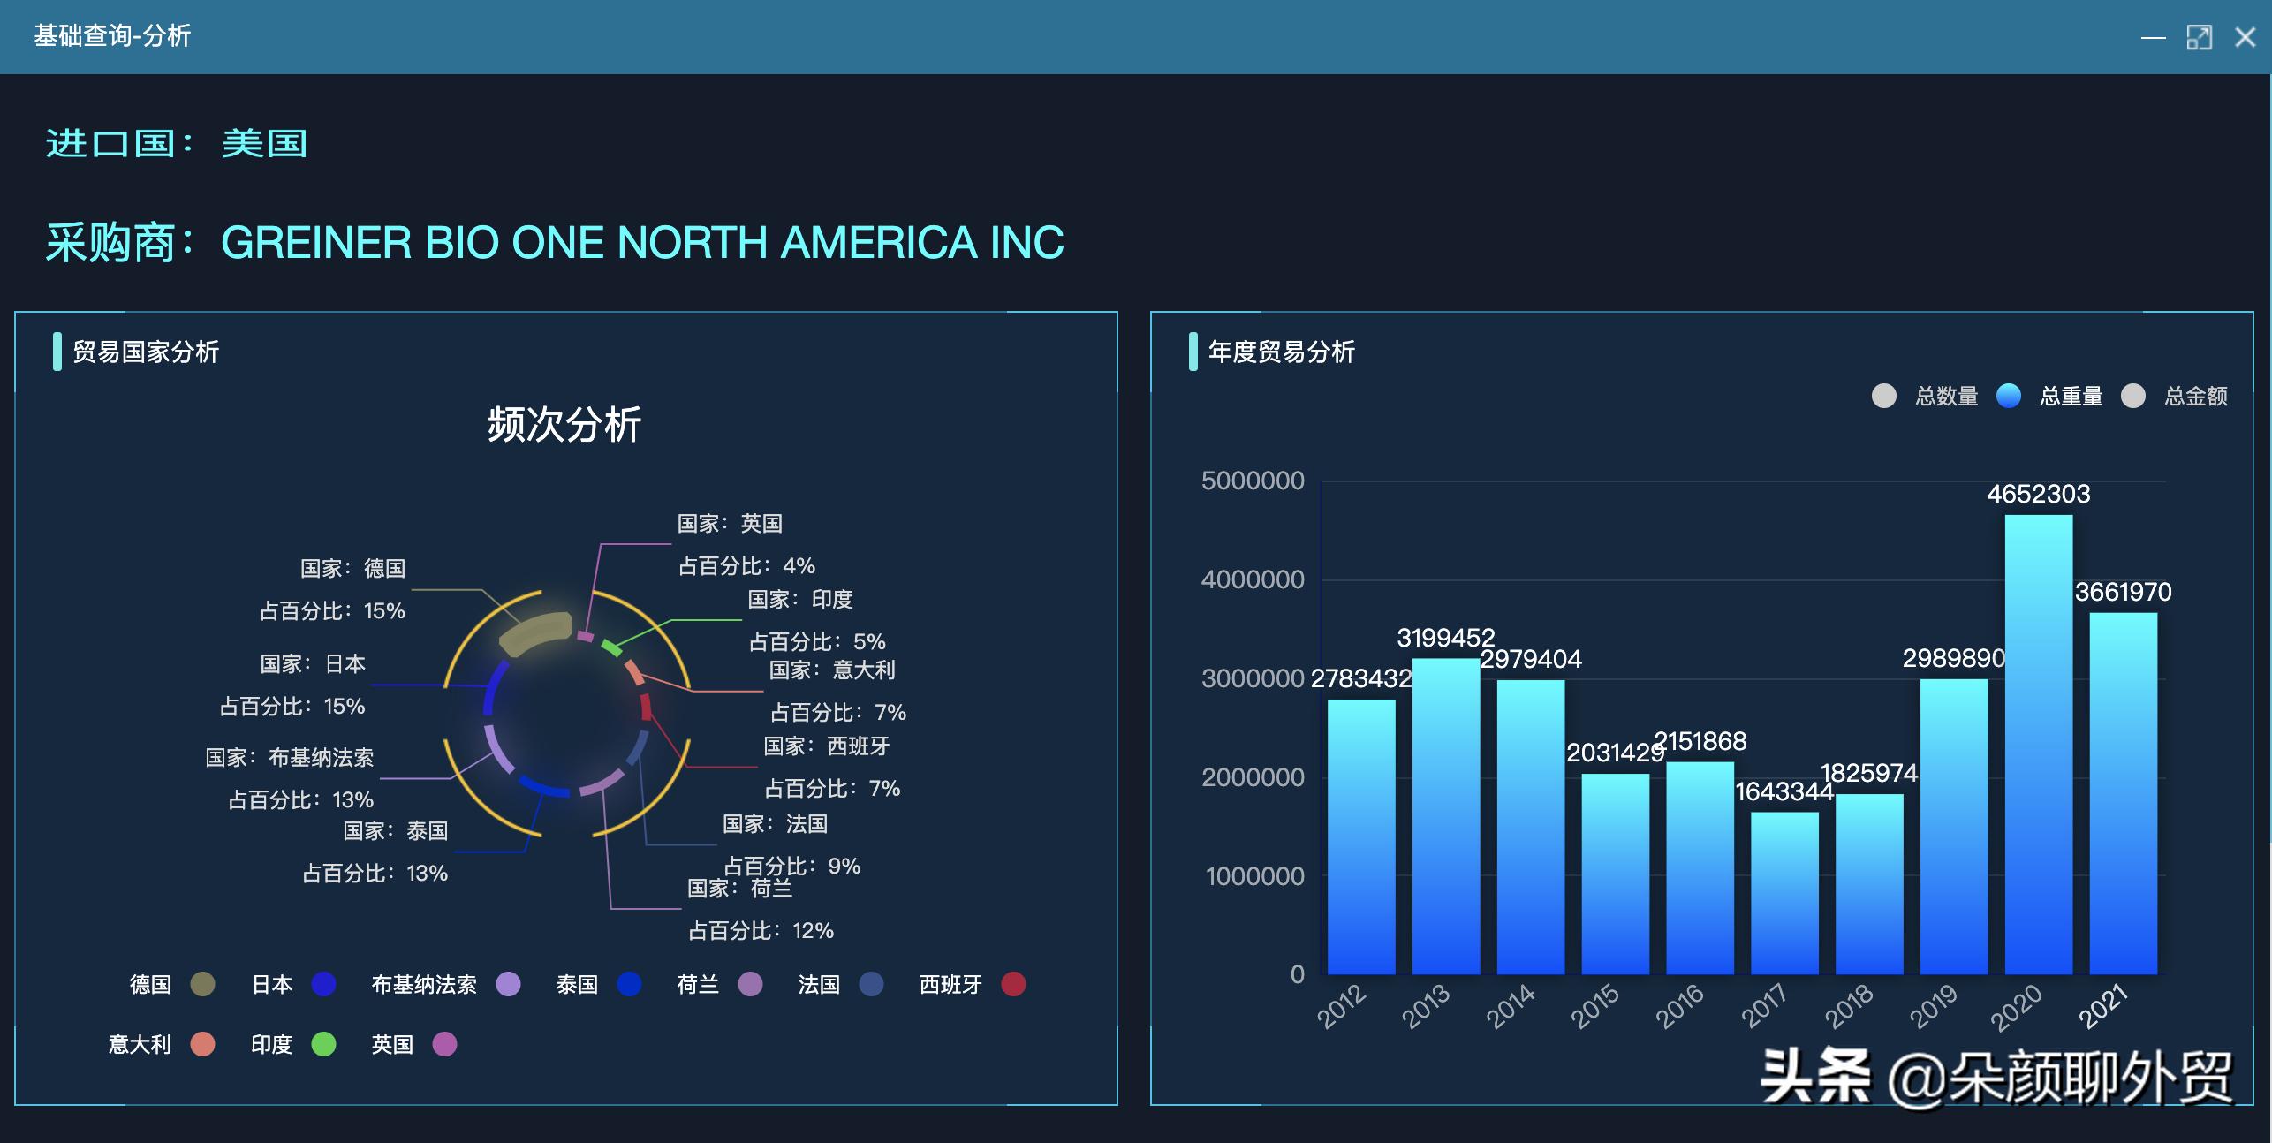Toggle 总数量 series in legend
Screen dimensions: 2272x1143
[1884, 396]
